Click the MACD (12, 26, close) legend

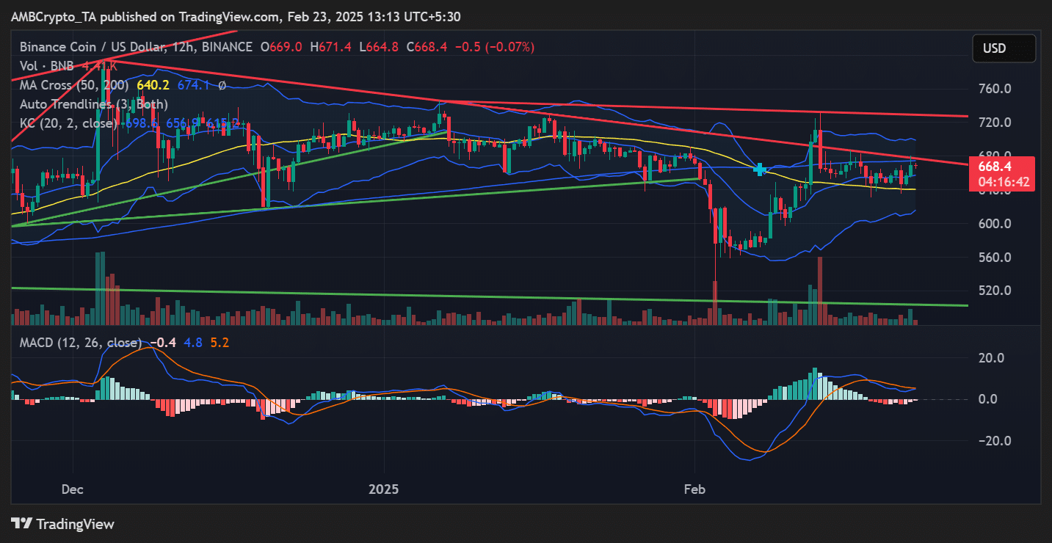81,343
